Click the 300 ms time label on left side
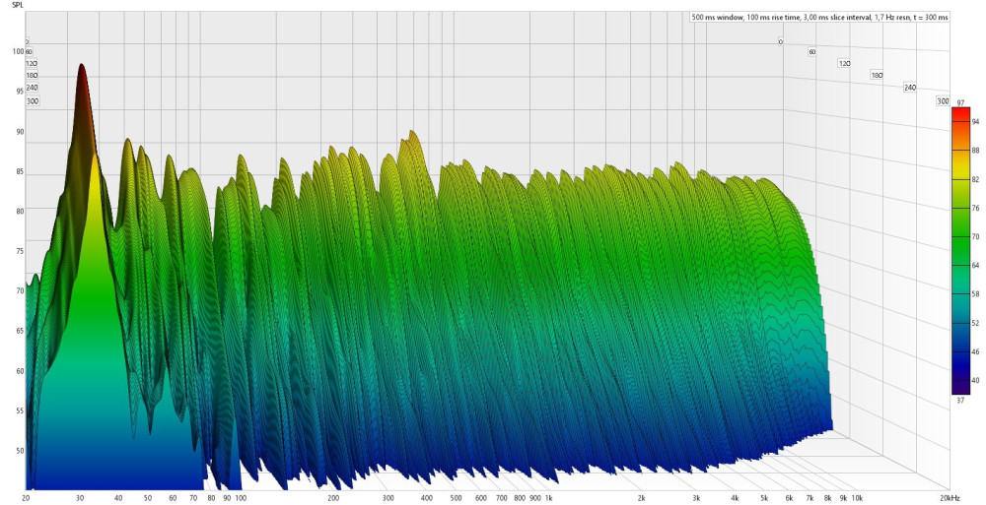This screenshot has height=505, width=986. [x=32, y=101]
